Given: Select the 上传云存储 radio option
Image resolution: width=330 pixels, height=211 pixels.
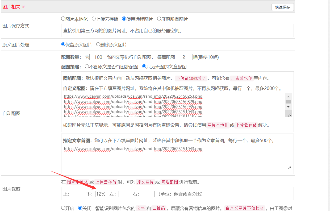Looking at the screenshot, I should (x=94, y=19).
